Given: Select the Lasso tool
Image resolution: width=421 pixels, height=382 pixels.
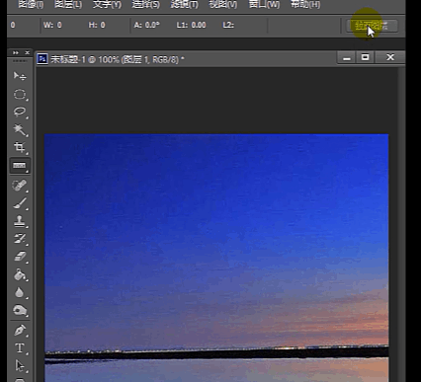Looking at the screenshot, I should 20,112.
